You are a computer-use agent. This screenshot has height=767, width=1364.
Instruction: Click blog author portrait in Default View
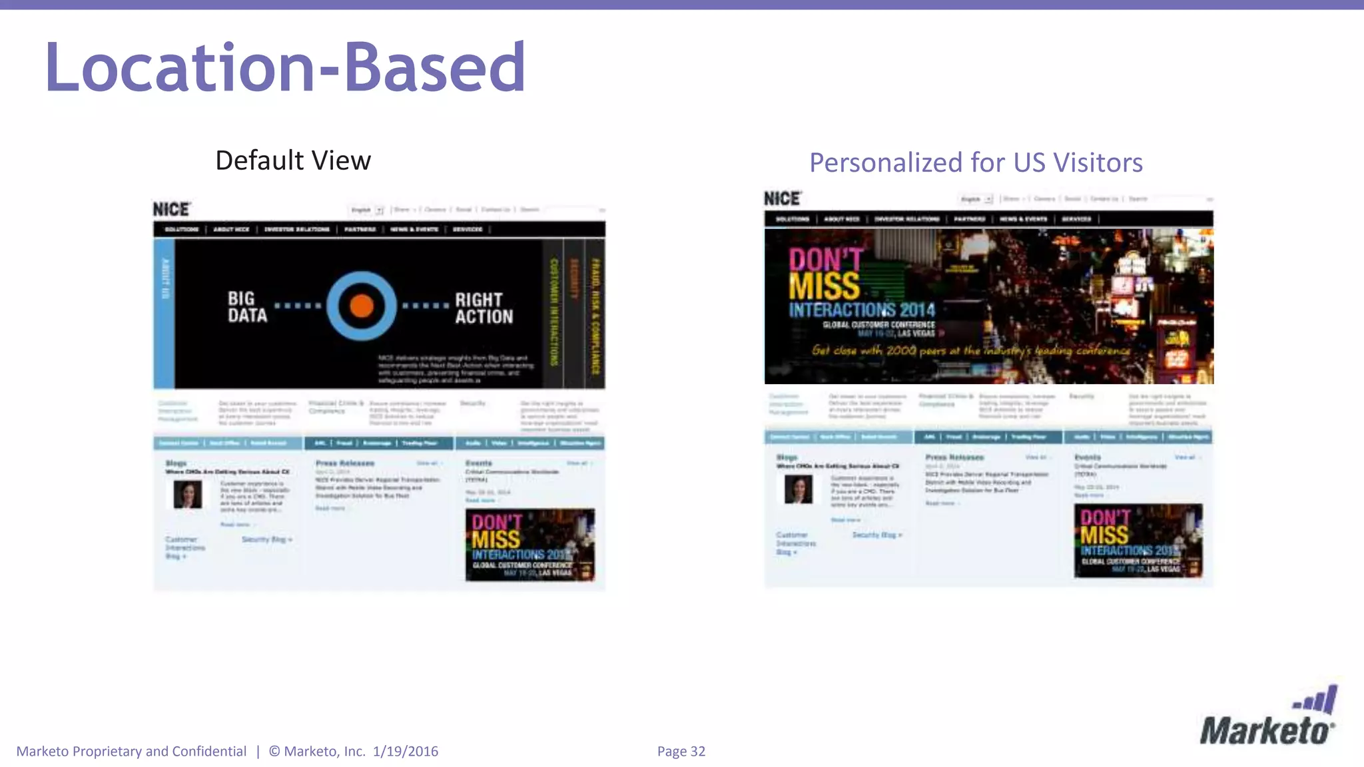[188, 495]
